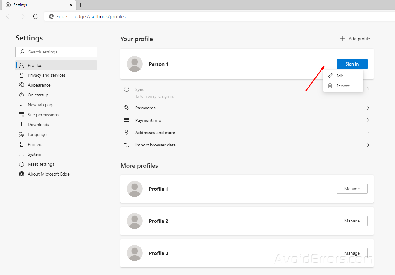Click the Payment info card icon
Image resolution: width=395 pixels, height=275 pixels.
(127, 120)
